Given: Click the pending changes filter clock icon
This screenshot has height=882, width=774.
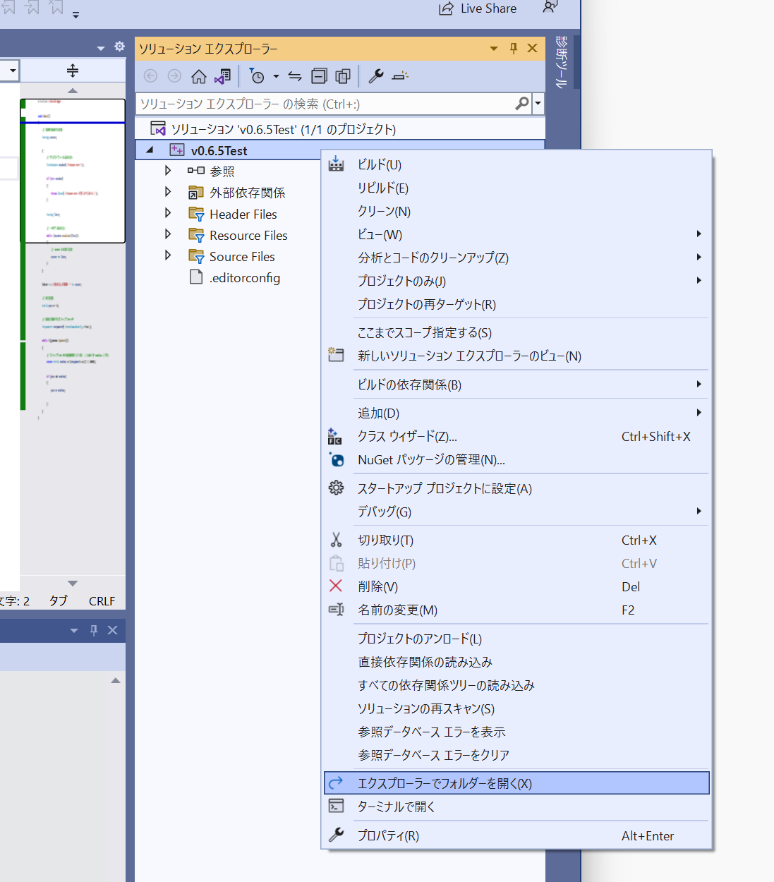Looking at the screenshot, I should coord(258,76).
